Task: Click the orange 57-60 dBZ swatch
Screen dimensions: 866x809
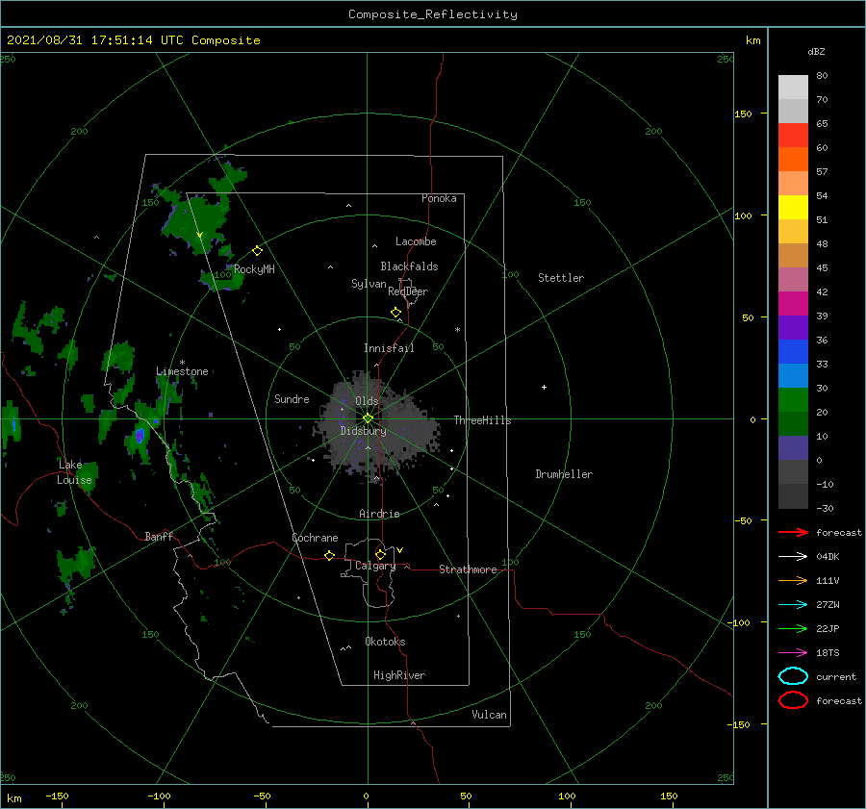Action: 793,160
